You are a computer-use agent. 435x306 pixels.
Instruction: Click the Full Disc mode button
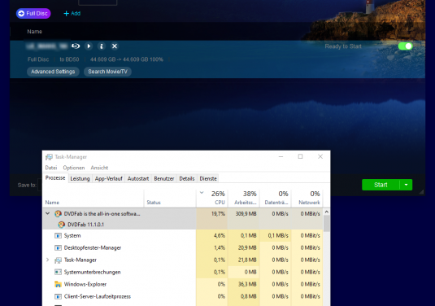point(33,13)
